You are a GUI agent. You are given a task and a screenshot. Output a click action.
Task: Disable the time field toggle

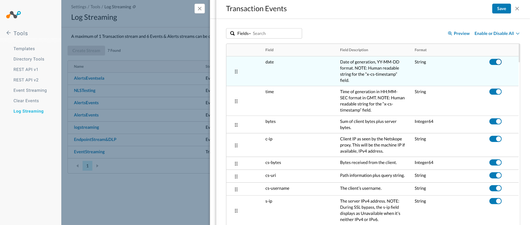click(x=495, y=92)
